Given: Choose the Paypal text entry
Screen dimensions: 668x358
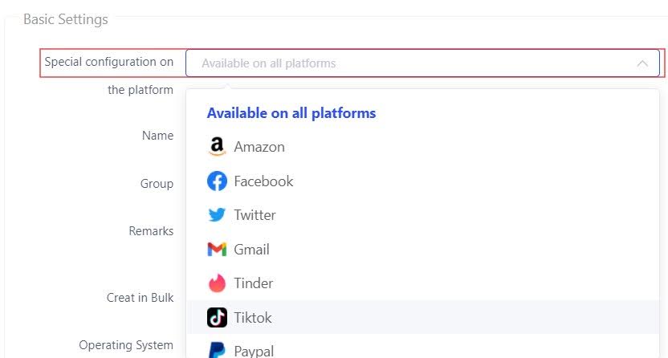Looking at the screenshot, I should (254, 351).
